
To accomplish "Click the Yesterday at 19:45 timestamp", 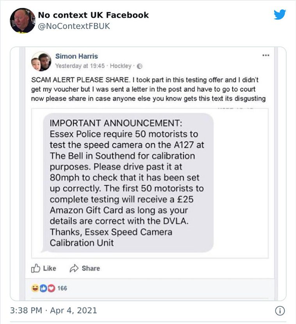I will 80,66.
